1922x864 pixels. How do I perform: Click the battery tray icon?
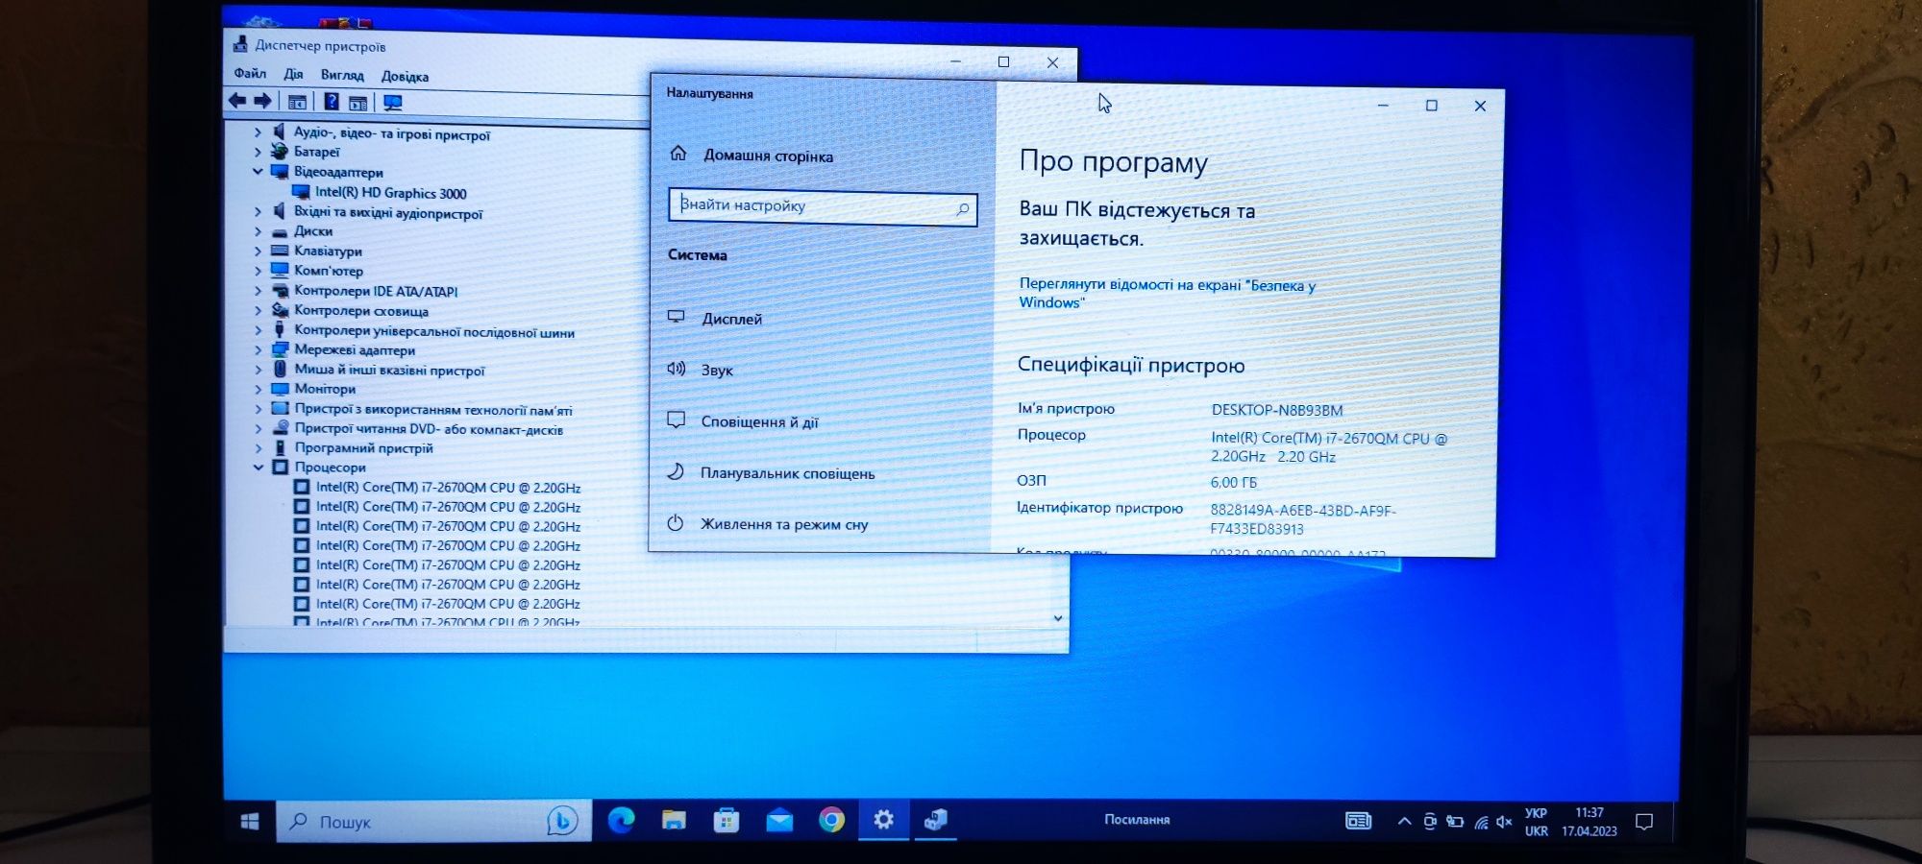1455,821
